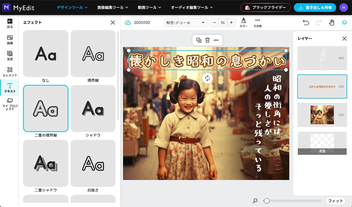Open the その他 options menu
The image size is (352, 207).
[x=258, y=23]
